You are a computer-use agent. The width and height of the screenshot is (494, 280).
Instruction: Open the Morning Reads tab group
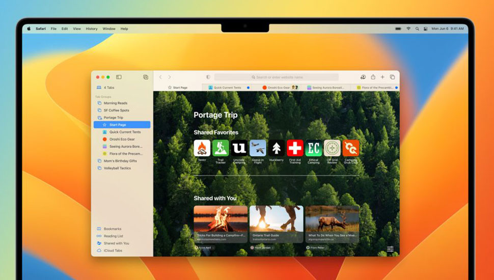[x=122, y=103]
